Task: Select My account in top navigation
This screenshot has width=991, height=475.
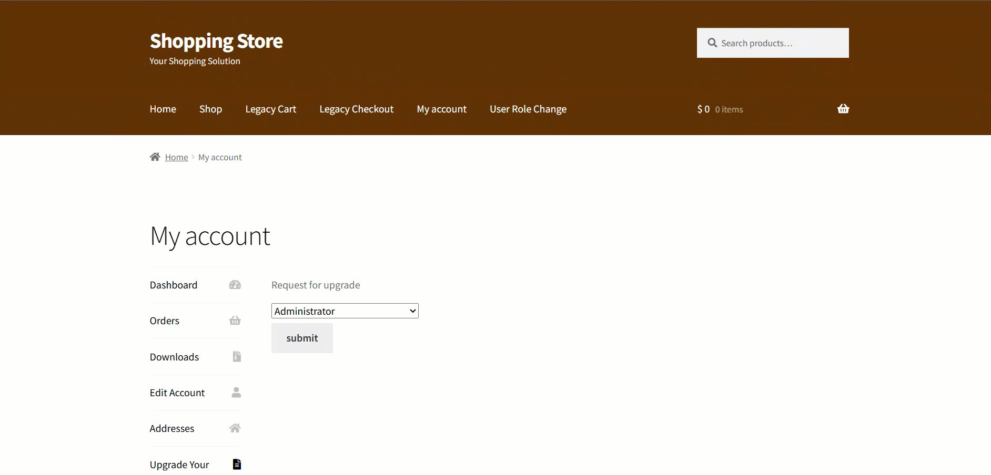Action: pyautogui.click(x=441, y=109)
